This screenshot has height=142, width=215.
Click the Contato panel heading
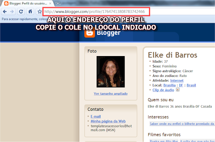[95, 109]
